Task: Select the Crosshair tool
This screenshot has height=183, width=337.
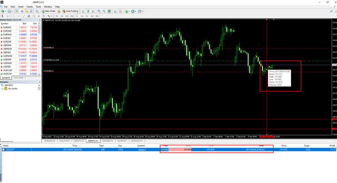Action: 8,16
